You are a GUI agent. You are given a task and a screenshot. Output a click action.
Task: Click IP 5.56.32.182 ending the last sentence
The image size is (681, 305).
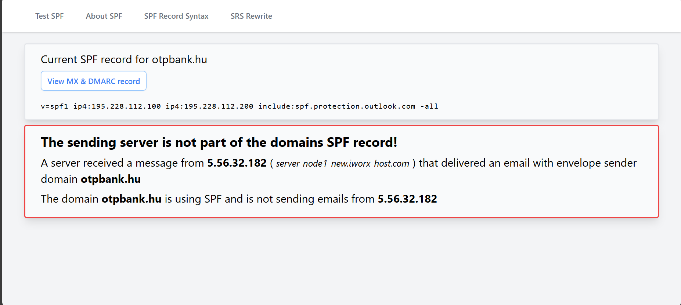coord(407,199)
